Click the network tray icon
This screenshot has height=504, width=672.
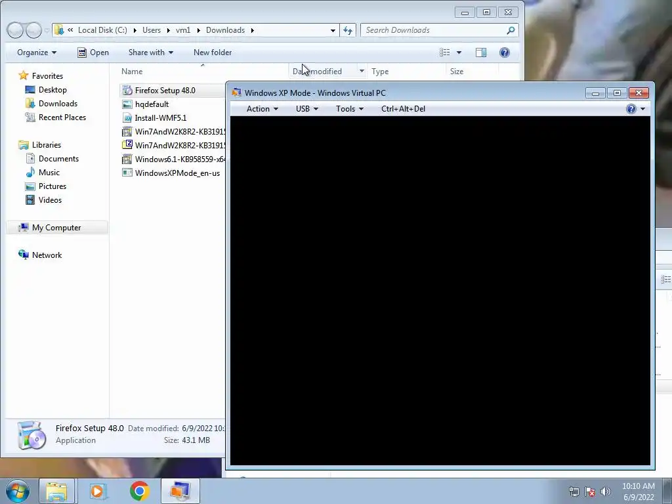[574, 492]
